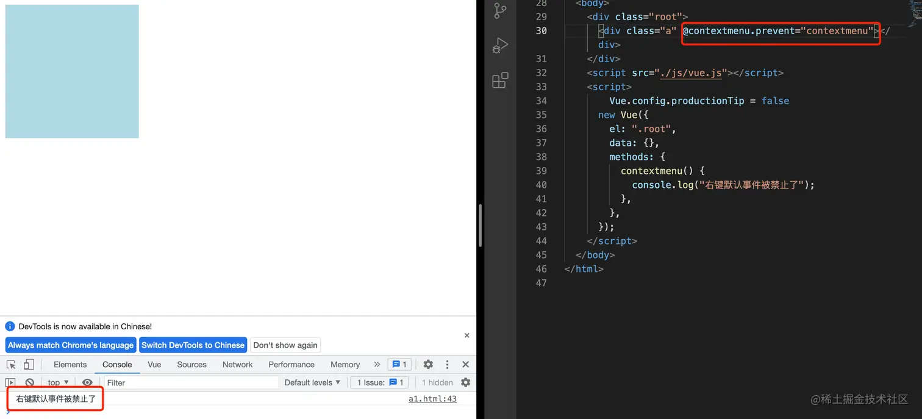The height and width of the screenshot is (419, 922).
Task: Click methods: { on line 38
Action: 637,157
